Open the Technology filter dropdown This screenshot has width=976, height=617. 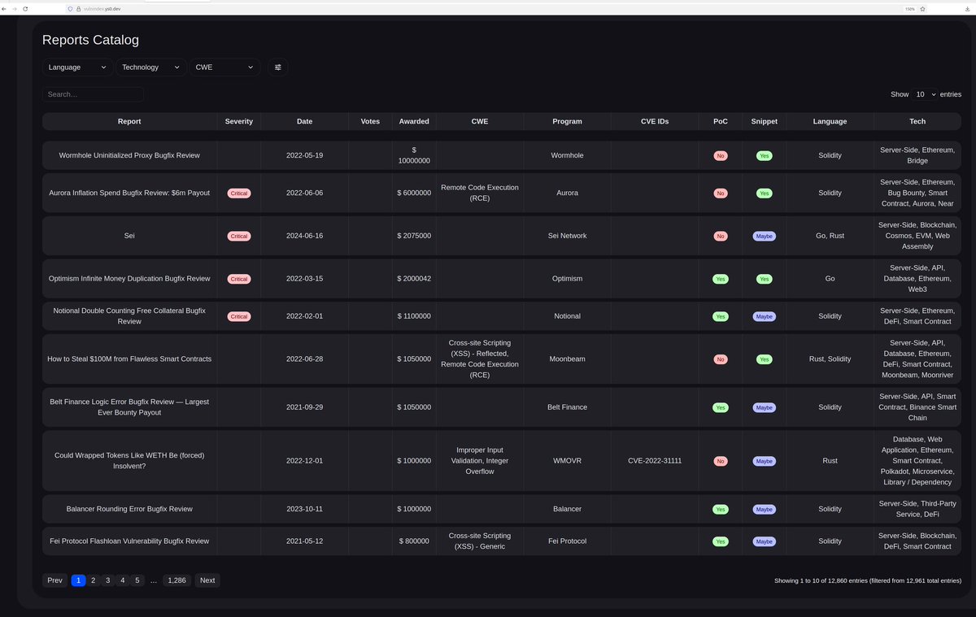pos(150,67)
